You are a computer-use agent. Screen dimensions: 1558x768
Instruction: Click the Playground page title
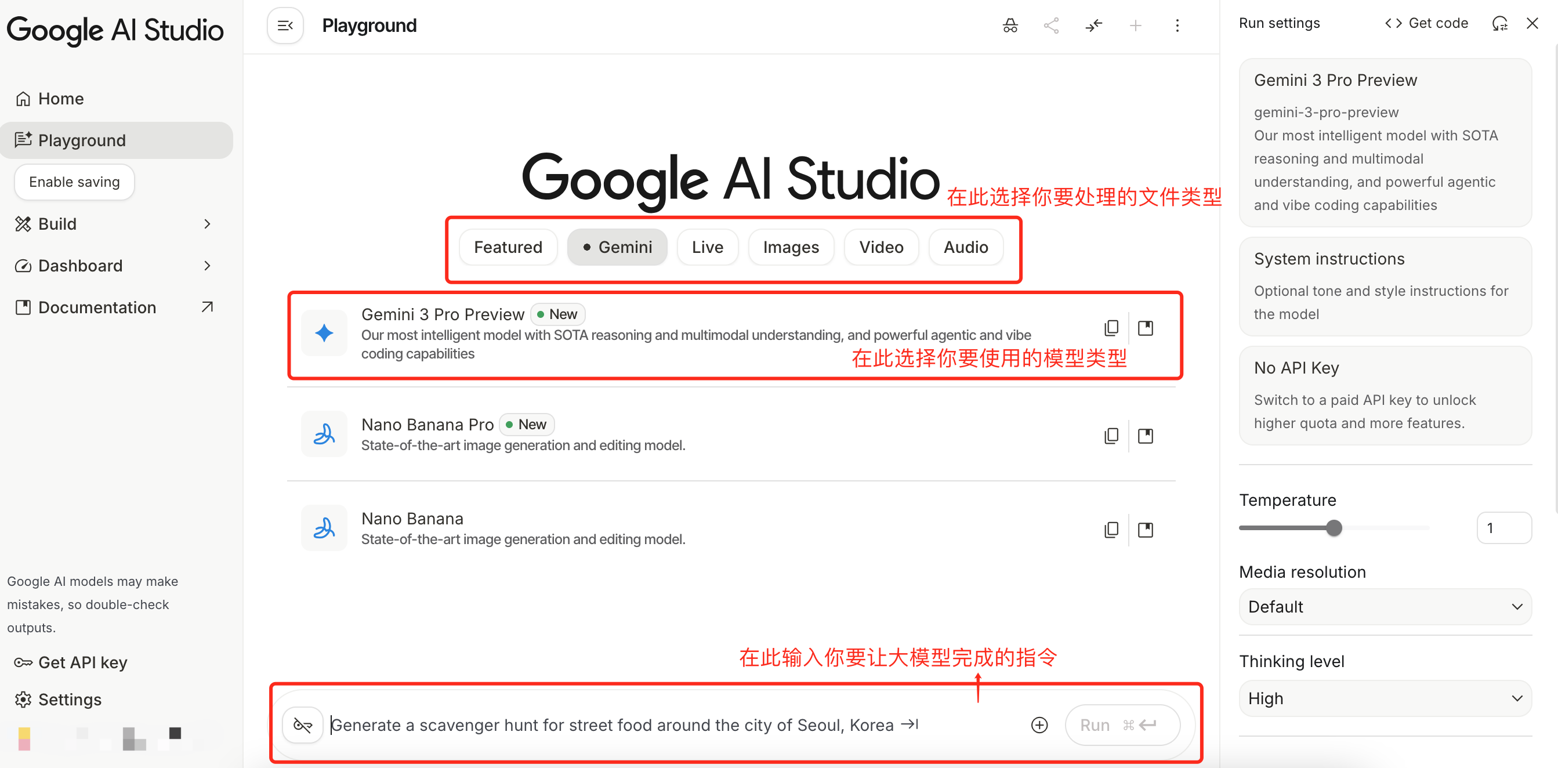coord(369,26)
